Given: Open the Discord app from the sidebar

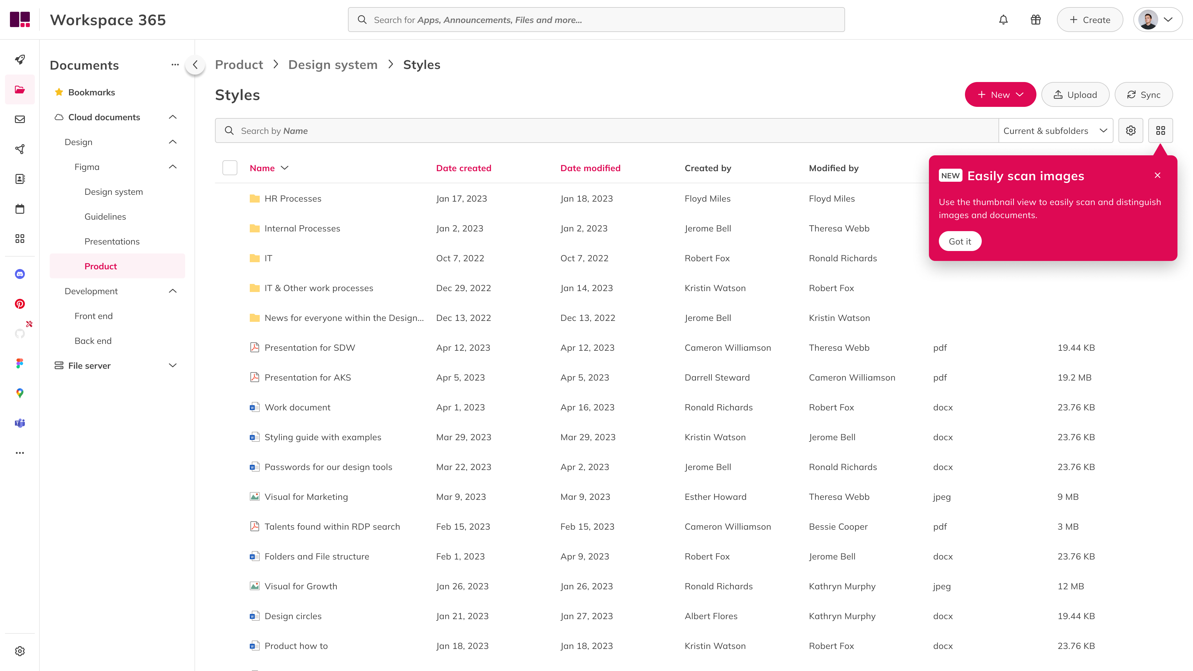Looking at the screenshot, I should 20,274.
